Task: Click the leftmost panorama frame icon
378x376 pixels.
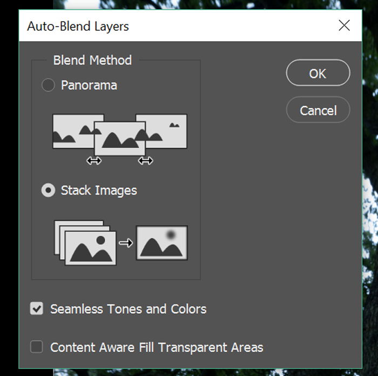Action: click(73, 131)
